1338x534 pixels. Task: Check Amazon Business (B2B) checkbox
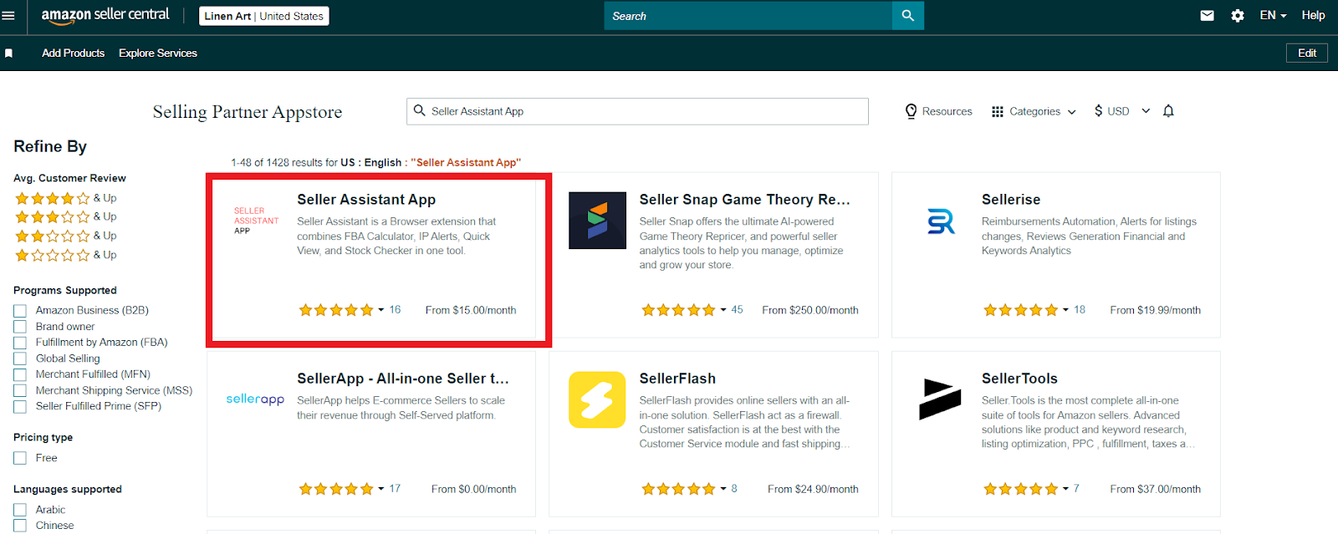pos(20,311)
